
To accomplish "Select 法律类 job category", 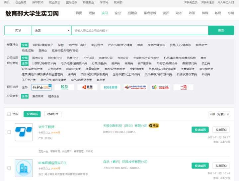I will (72, 74).
